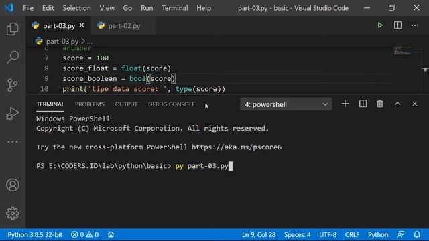Click line 7 'score = 100' in editor
Viewport: 429px width, 241px height.
86,58
